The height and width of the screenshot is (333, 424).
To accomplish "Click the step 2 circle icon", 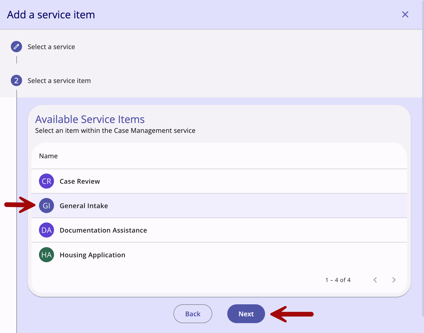I will (x=16, y=80).
